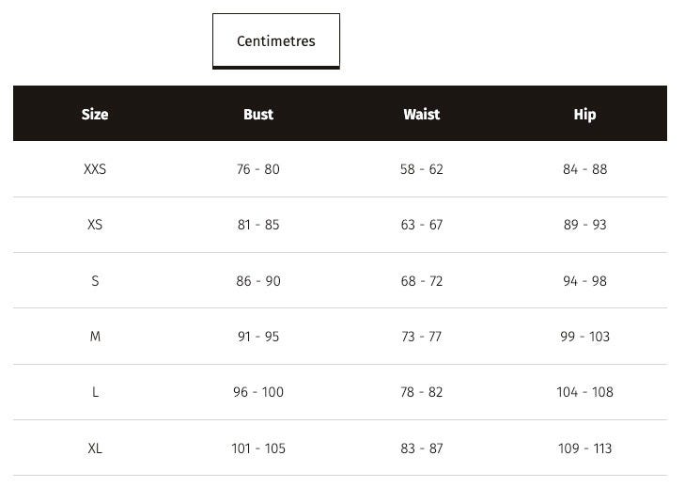
Task: Click the Size column header
Action: [x=95, y=114]
